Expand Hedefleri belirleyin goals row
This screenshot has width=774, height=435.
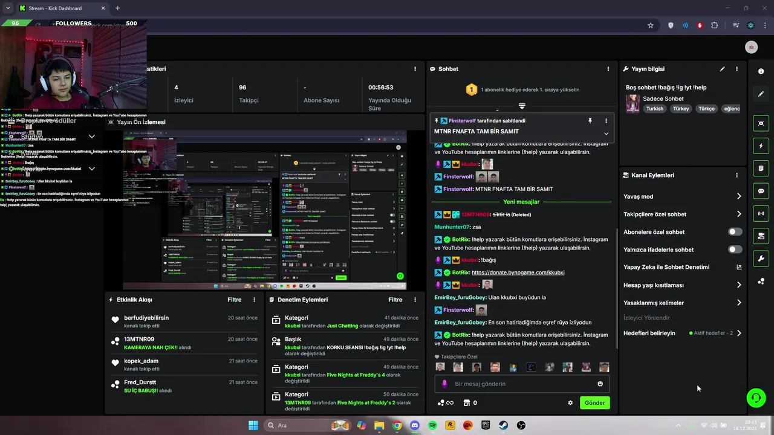[739, 333]
